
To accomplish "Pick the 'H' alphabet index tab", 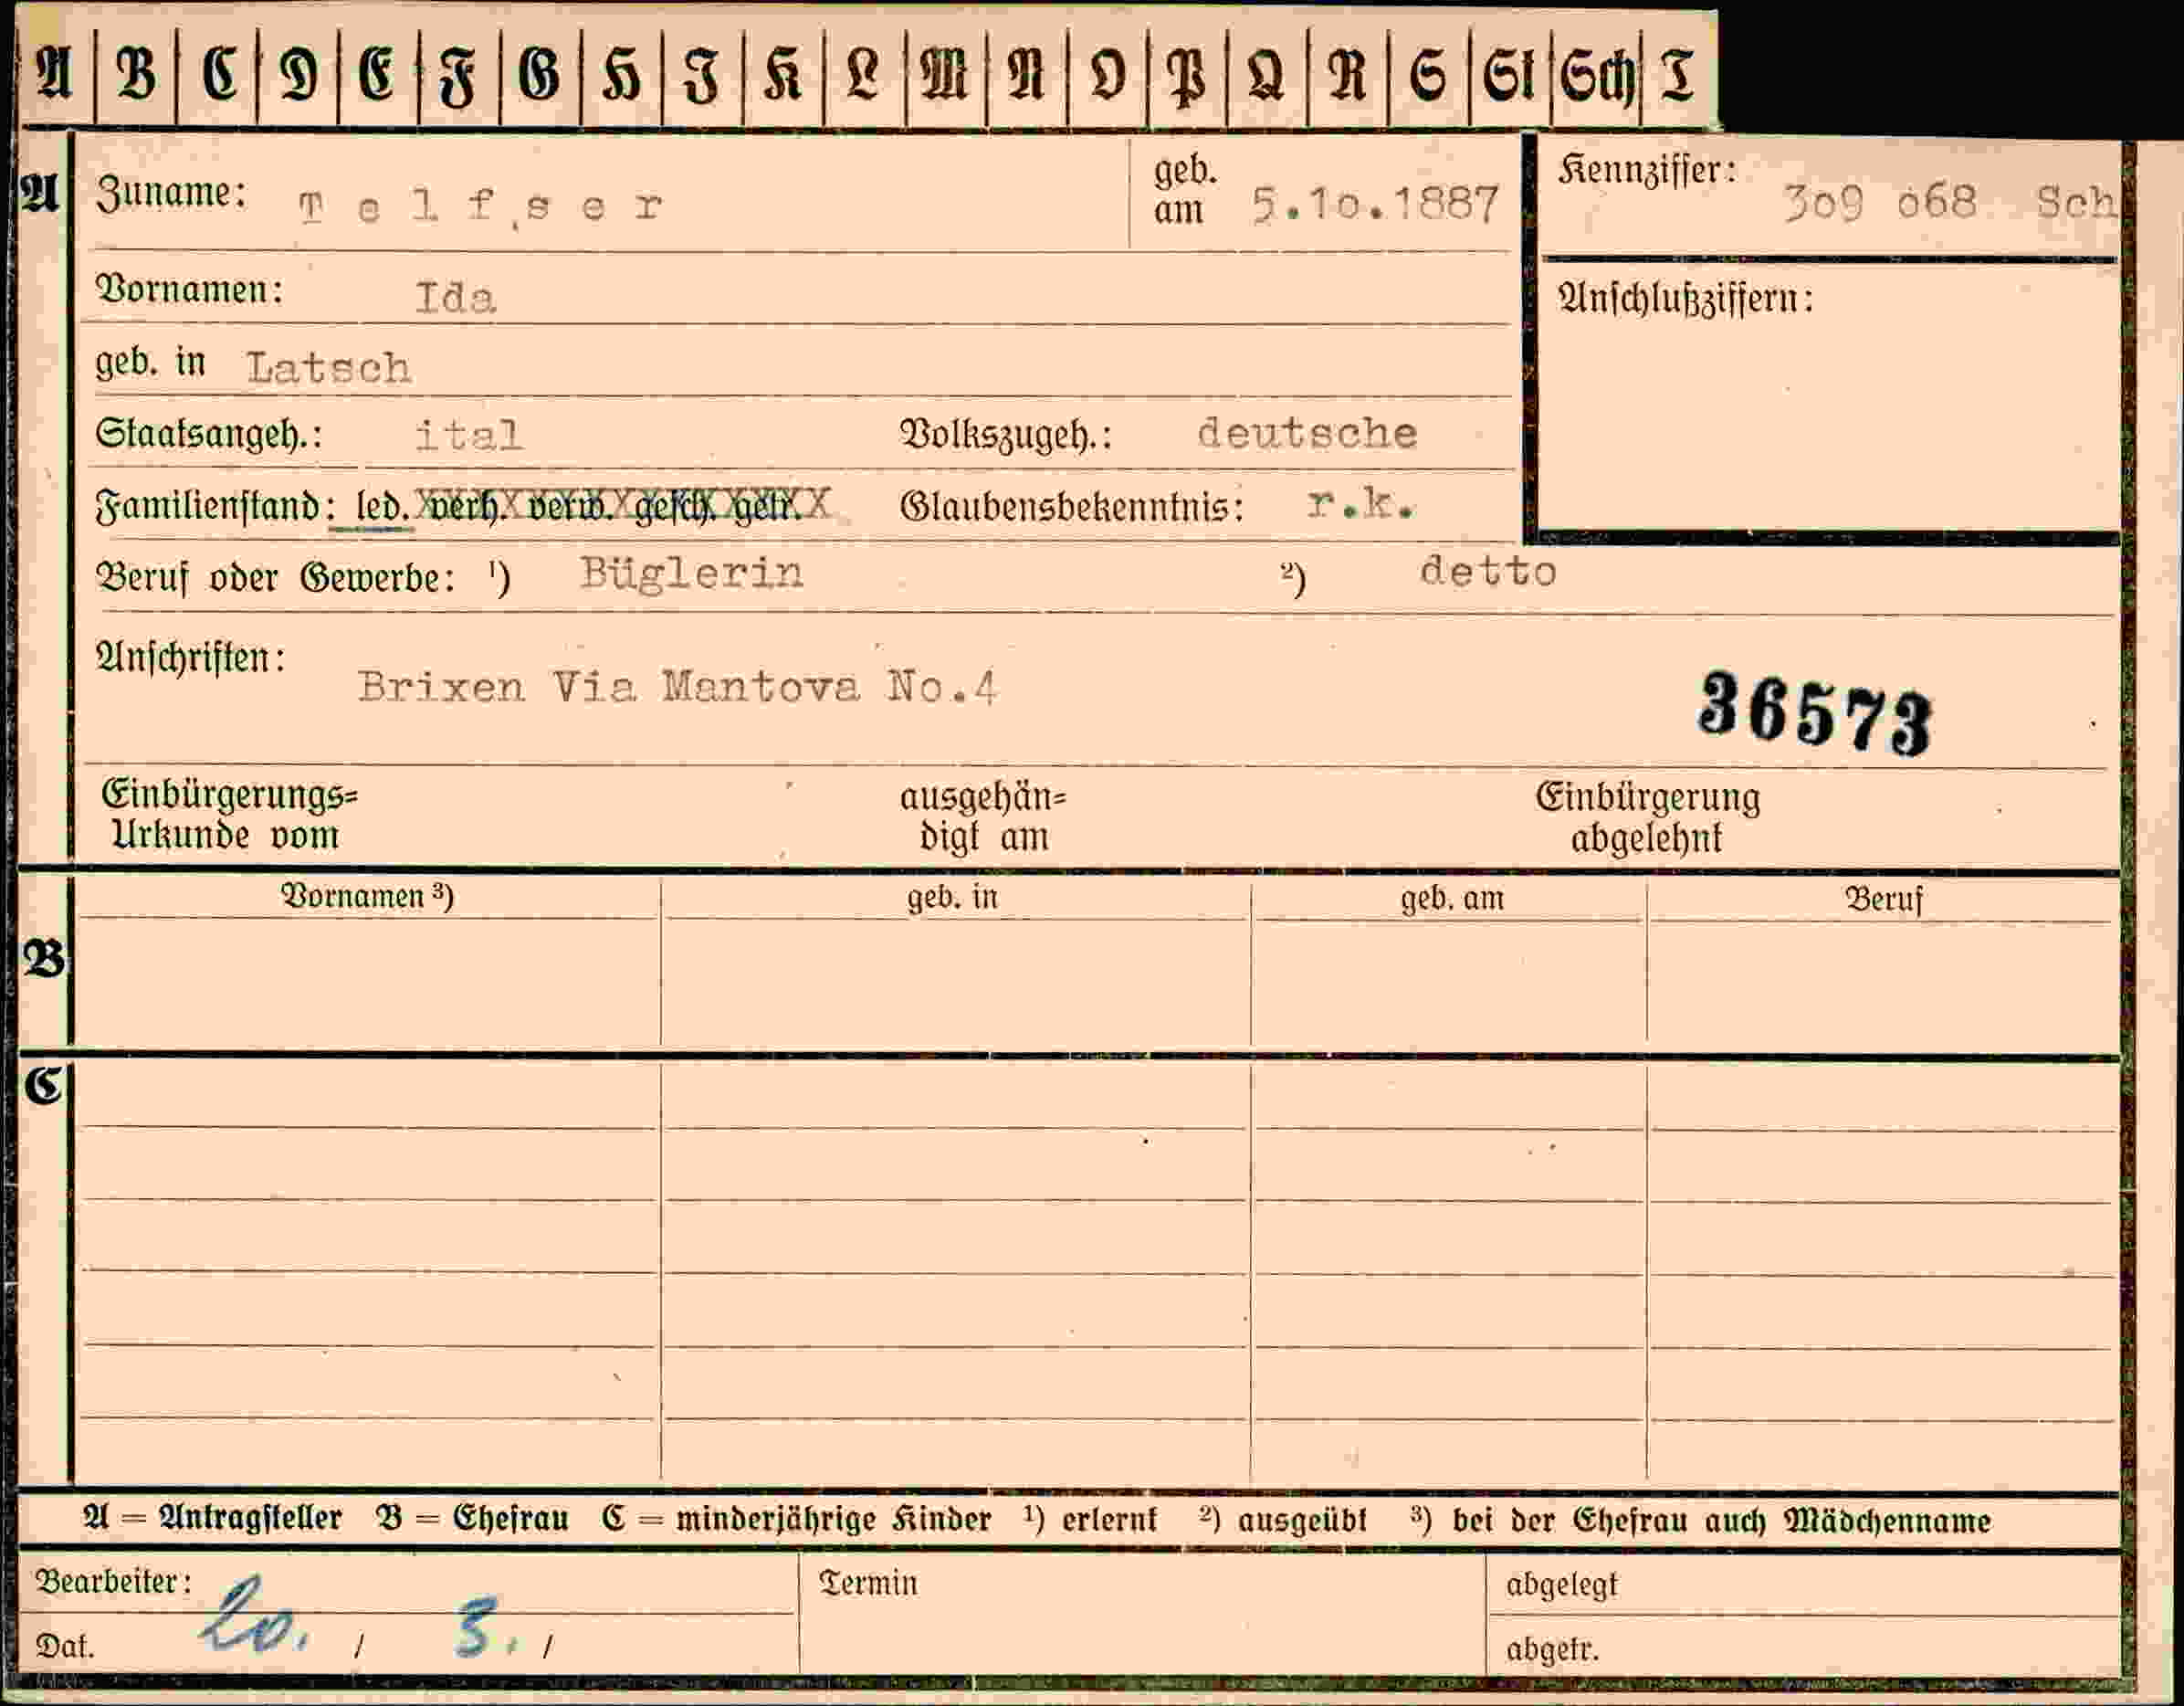I will [621, 75].
